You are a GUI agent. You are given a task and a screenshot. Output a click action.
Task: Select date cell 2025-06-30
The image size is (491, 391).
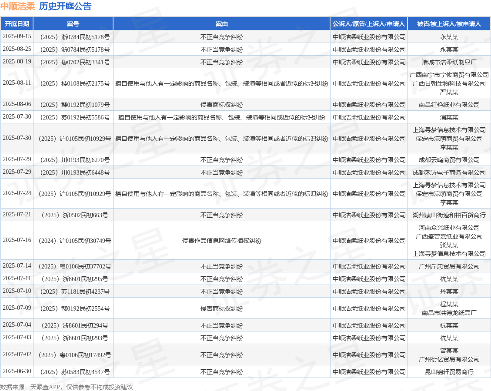[x=17, y=371]
